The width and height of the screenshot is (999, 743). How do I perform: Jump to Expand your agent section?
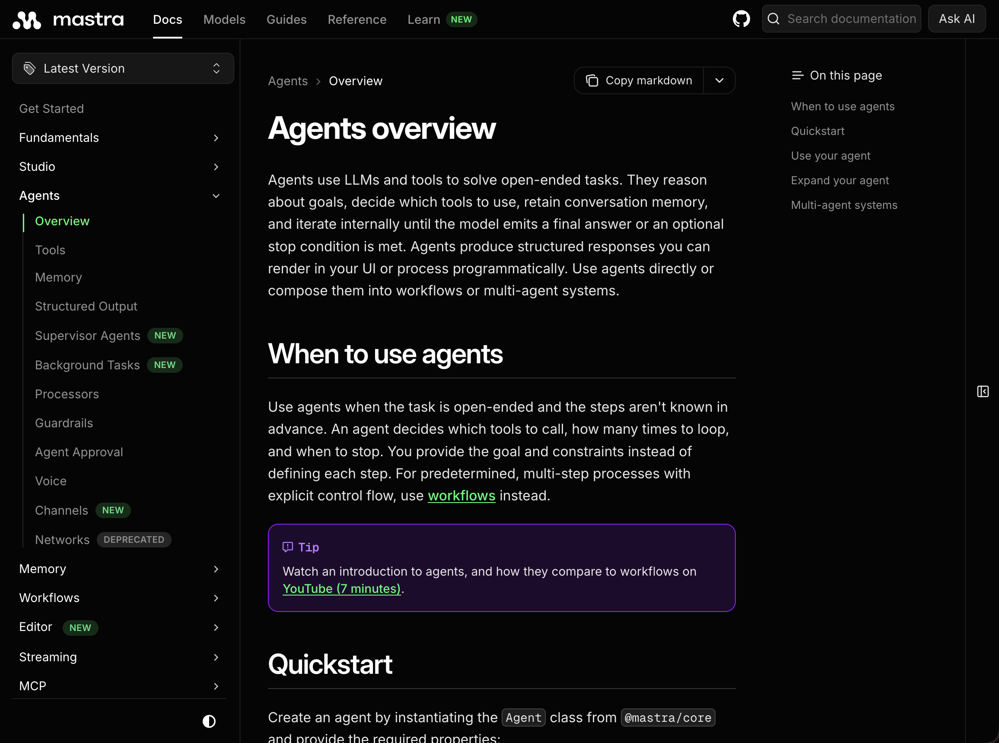point(840,181)
